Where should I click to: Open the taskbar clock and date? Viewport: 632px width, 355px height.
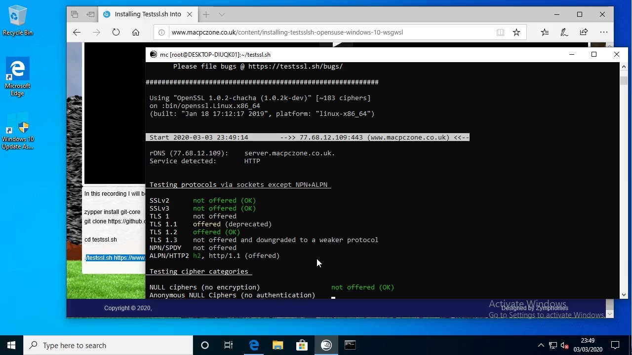(588, 345)
